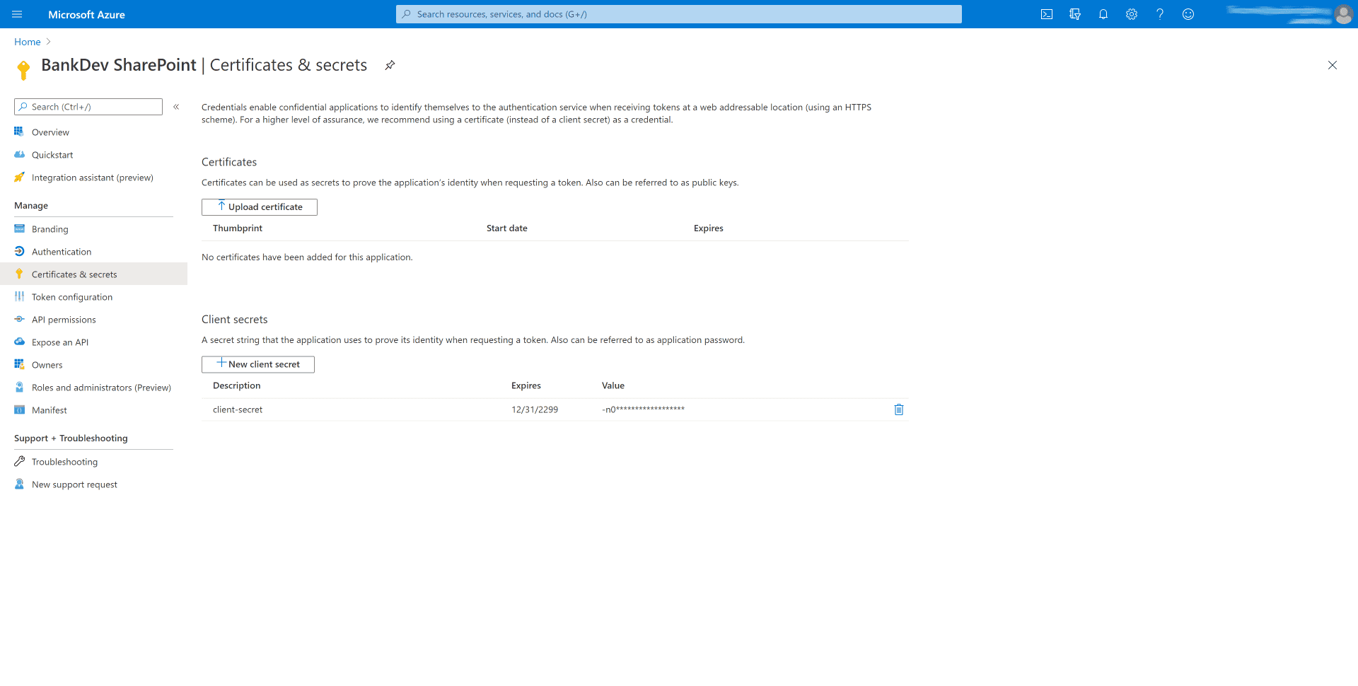Click the Overview icon in sidebar
1358x686 pixels.
[x=19, y=132]
